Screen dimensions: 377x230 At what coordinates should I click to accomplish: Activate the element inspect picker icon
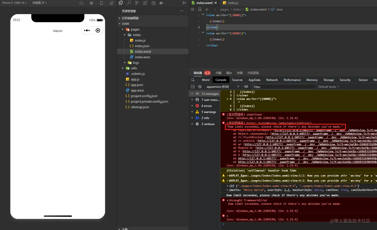click(193, 80)
